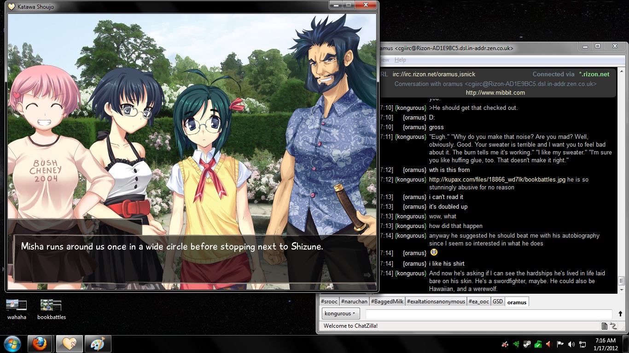Open the white volume speaker icon

click(571, 344)
